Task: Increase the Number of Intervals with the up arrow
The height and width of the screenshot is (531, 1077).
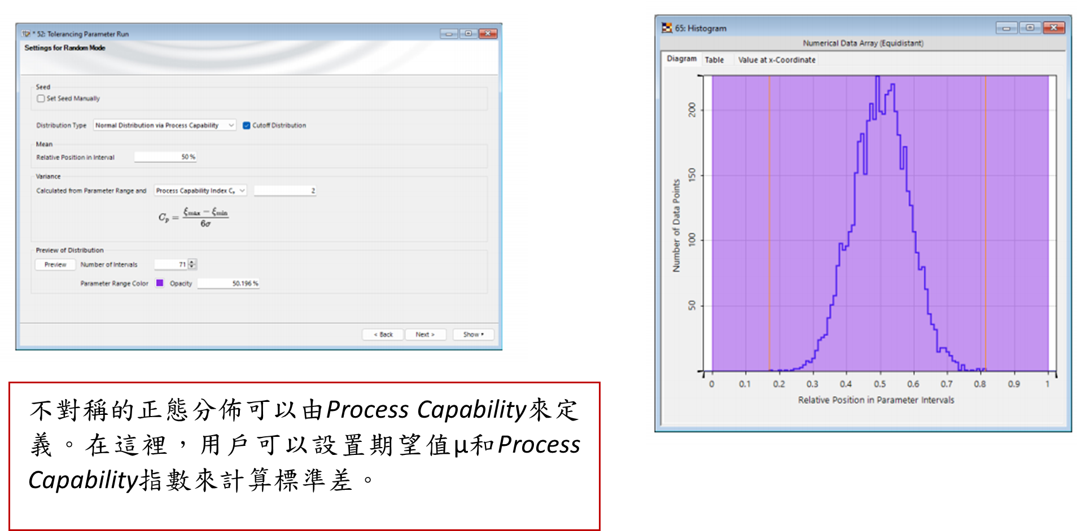Action: [192, 262]
